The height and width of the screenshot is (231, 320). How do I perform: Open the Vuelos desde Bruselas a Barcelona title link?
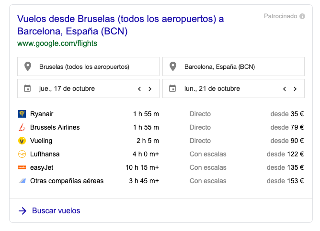click(121, 25)
